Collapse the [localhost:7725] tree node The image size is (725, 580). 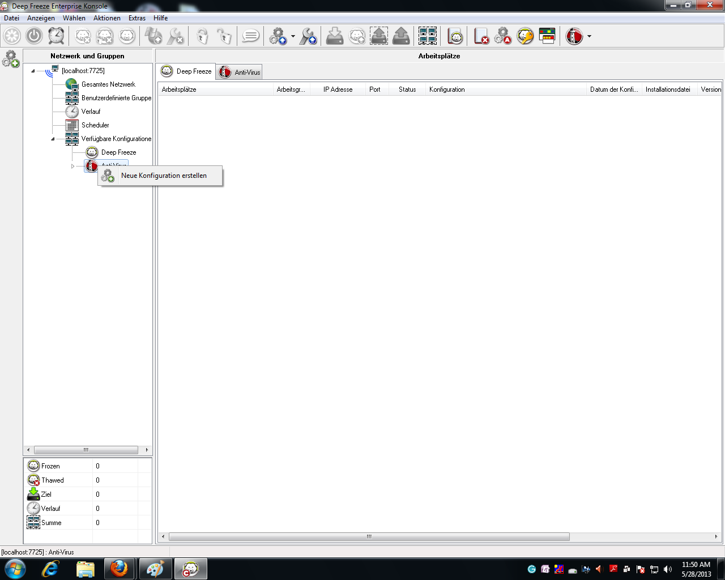(x=33, y=71)
